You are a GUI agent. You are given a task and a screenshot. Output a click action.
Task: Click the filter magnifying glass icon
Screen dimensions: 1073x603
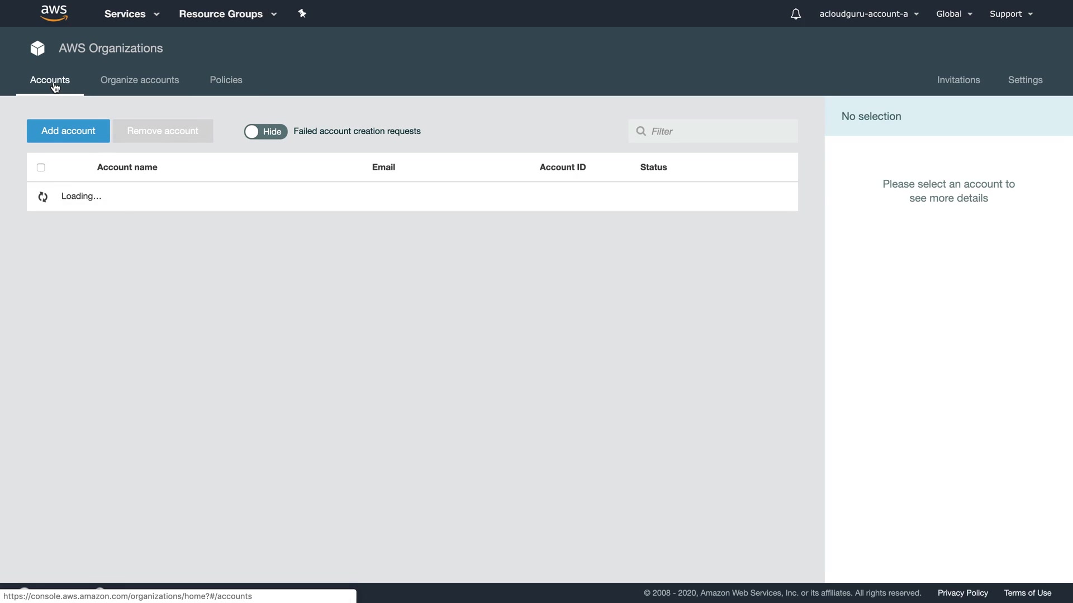click(641, 131)
